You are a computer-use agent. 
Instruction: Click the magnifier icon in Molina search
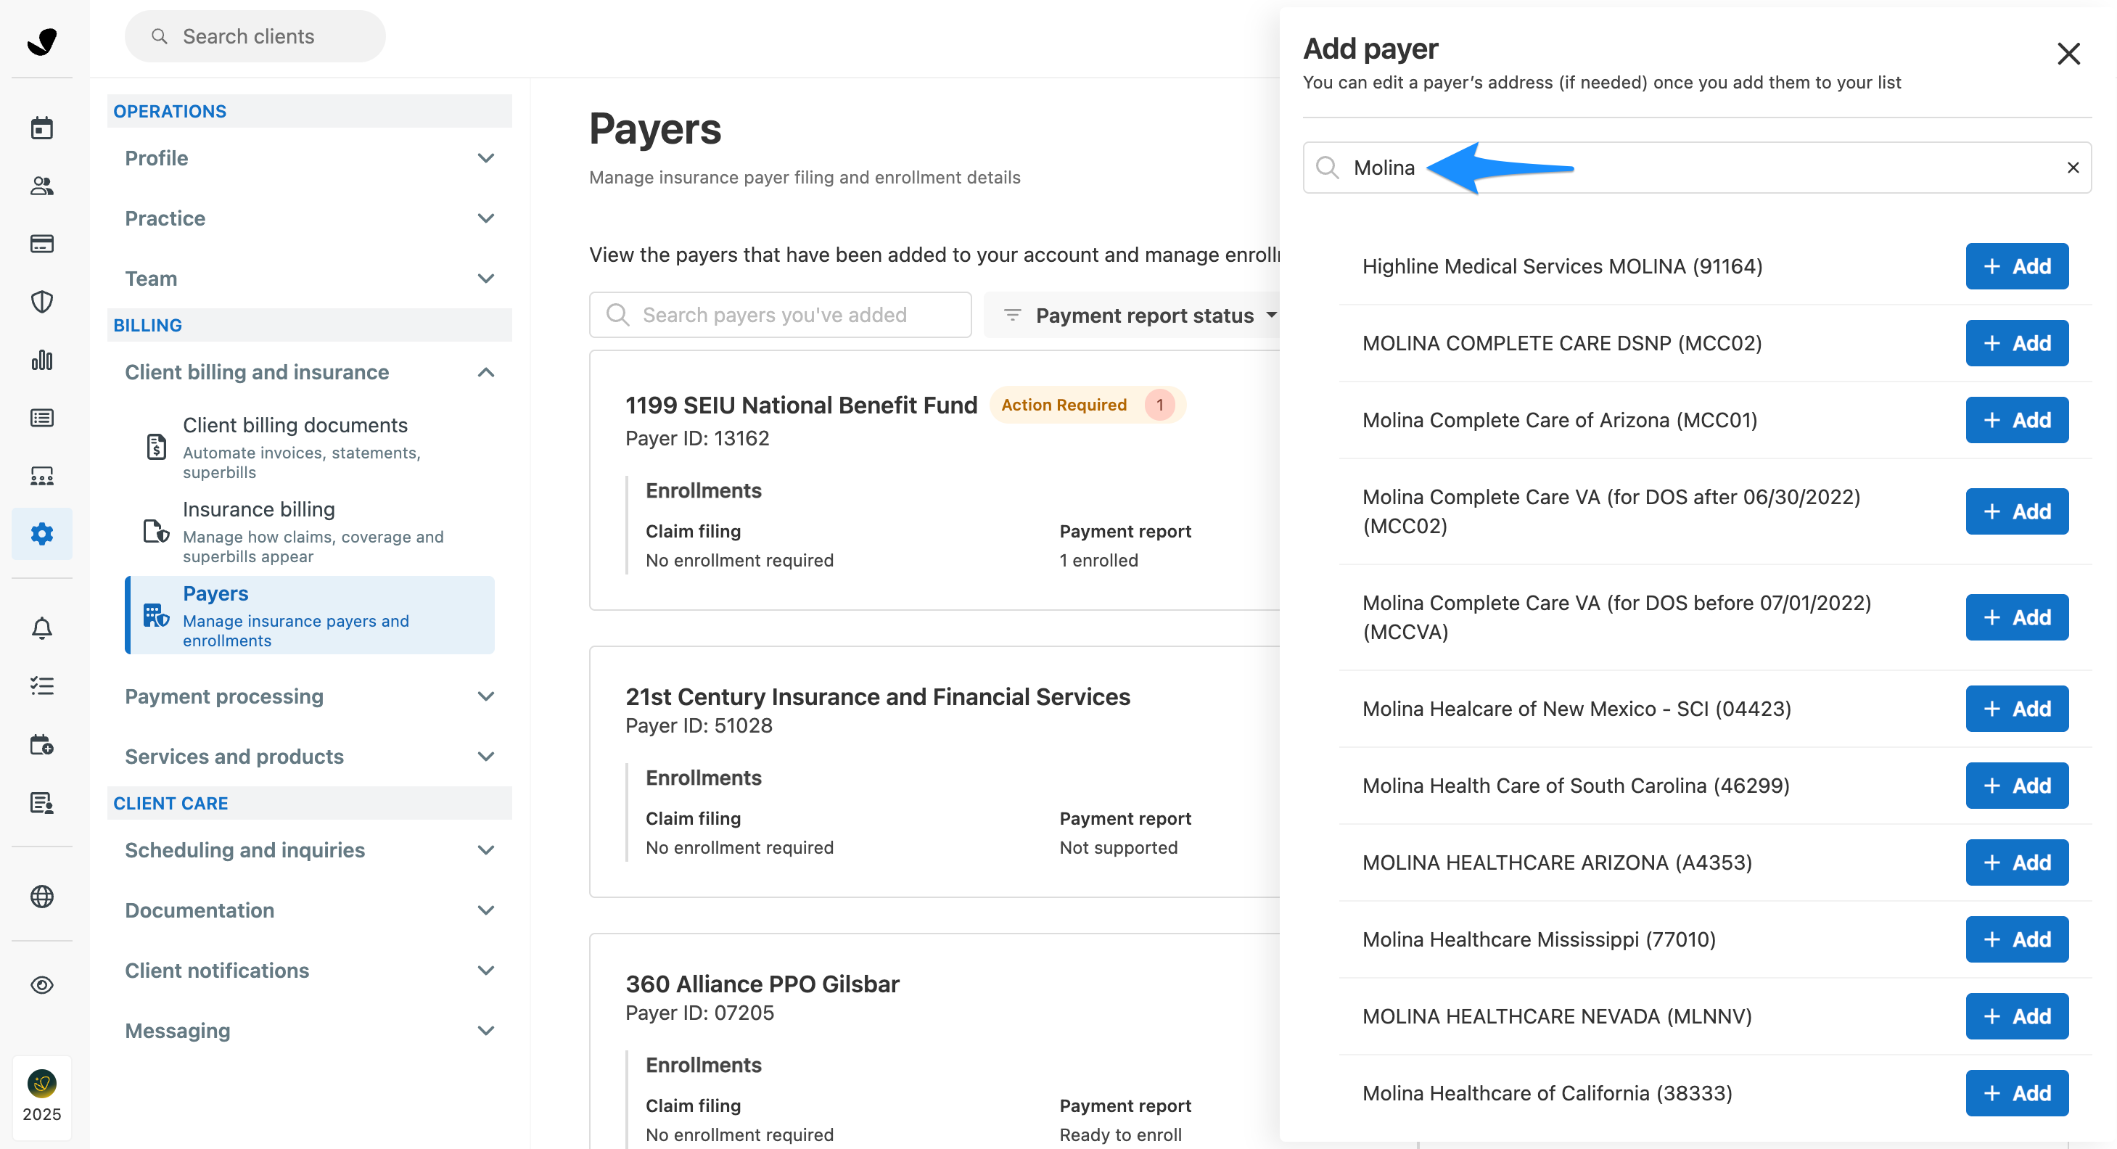click(1327, 168)
